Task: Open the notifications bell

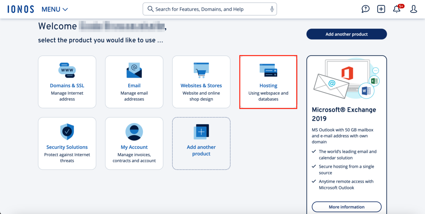Action: (x=397, y=9)
